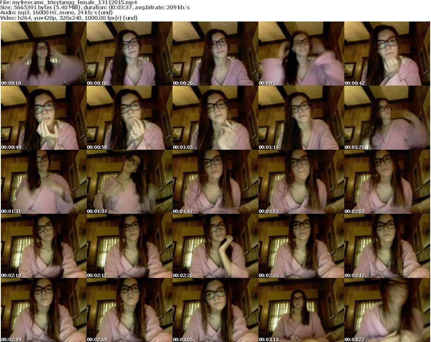Choose the frame thumbnail stamped 00:00:42
This screenshot has width=431, height=342.
point(387,54)
